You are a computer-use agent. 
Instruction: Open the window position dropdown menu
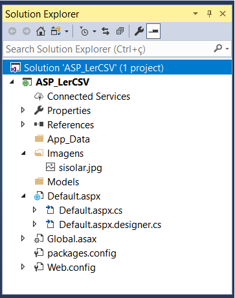tap(196, 14)
